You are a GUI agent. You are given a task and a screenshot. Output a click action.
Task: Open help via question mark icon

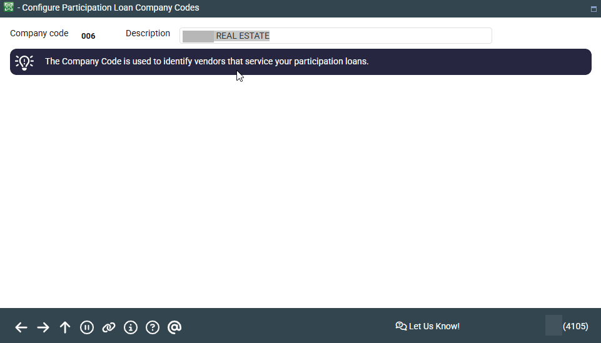153,327
